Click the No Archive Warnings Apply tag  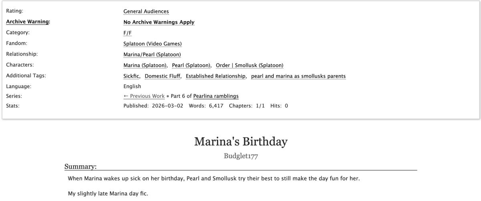coord(159,22)
